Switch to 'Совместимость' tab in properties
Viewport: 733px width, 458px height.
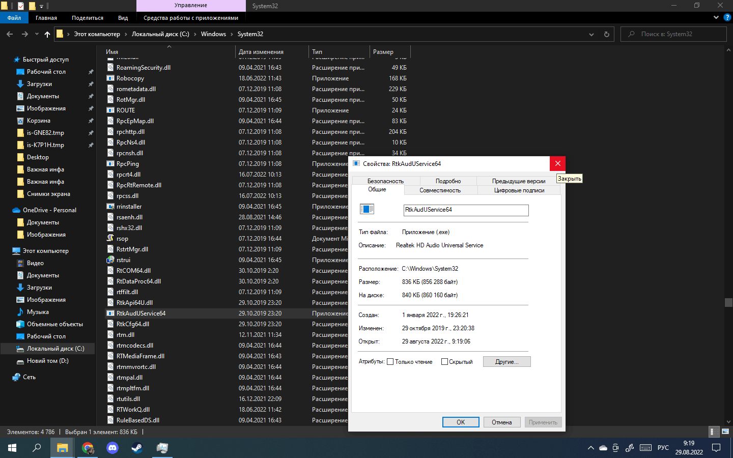point(440,190)
